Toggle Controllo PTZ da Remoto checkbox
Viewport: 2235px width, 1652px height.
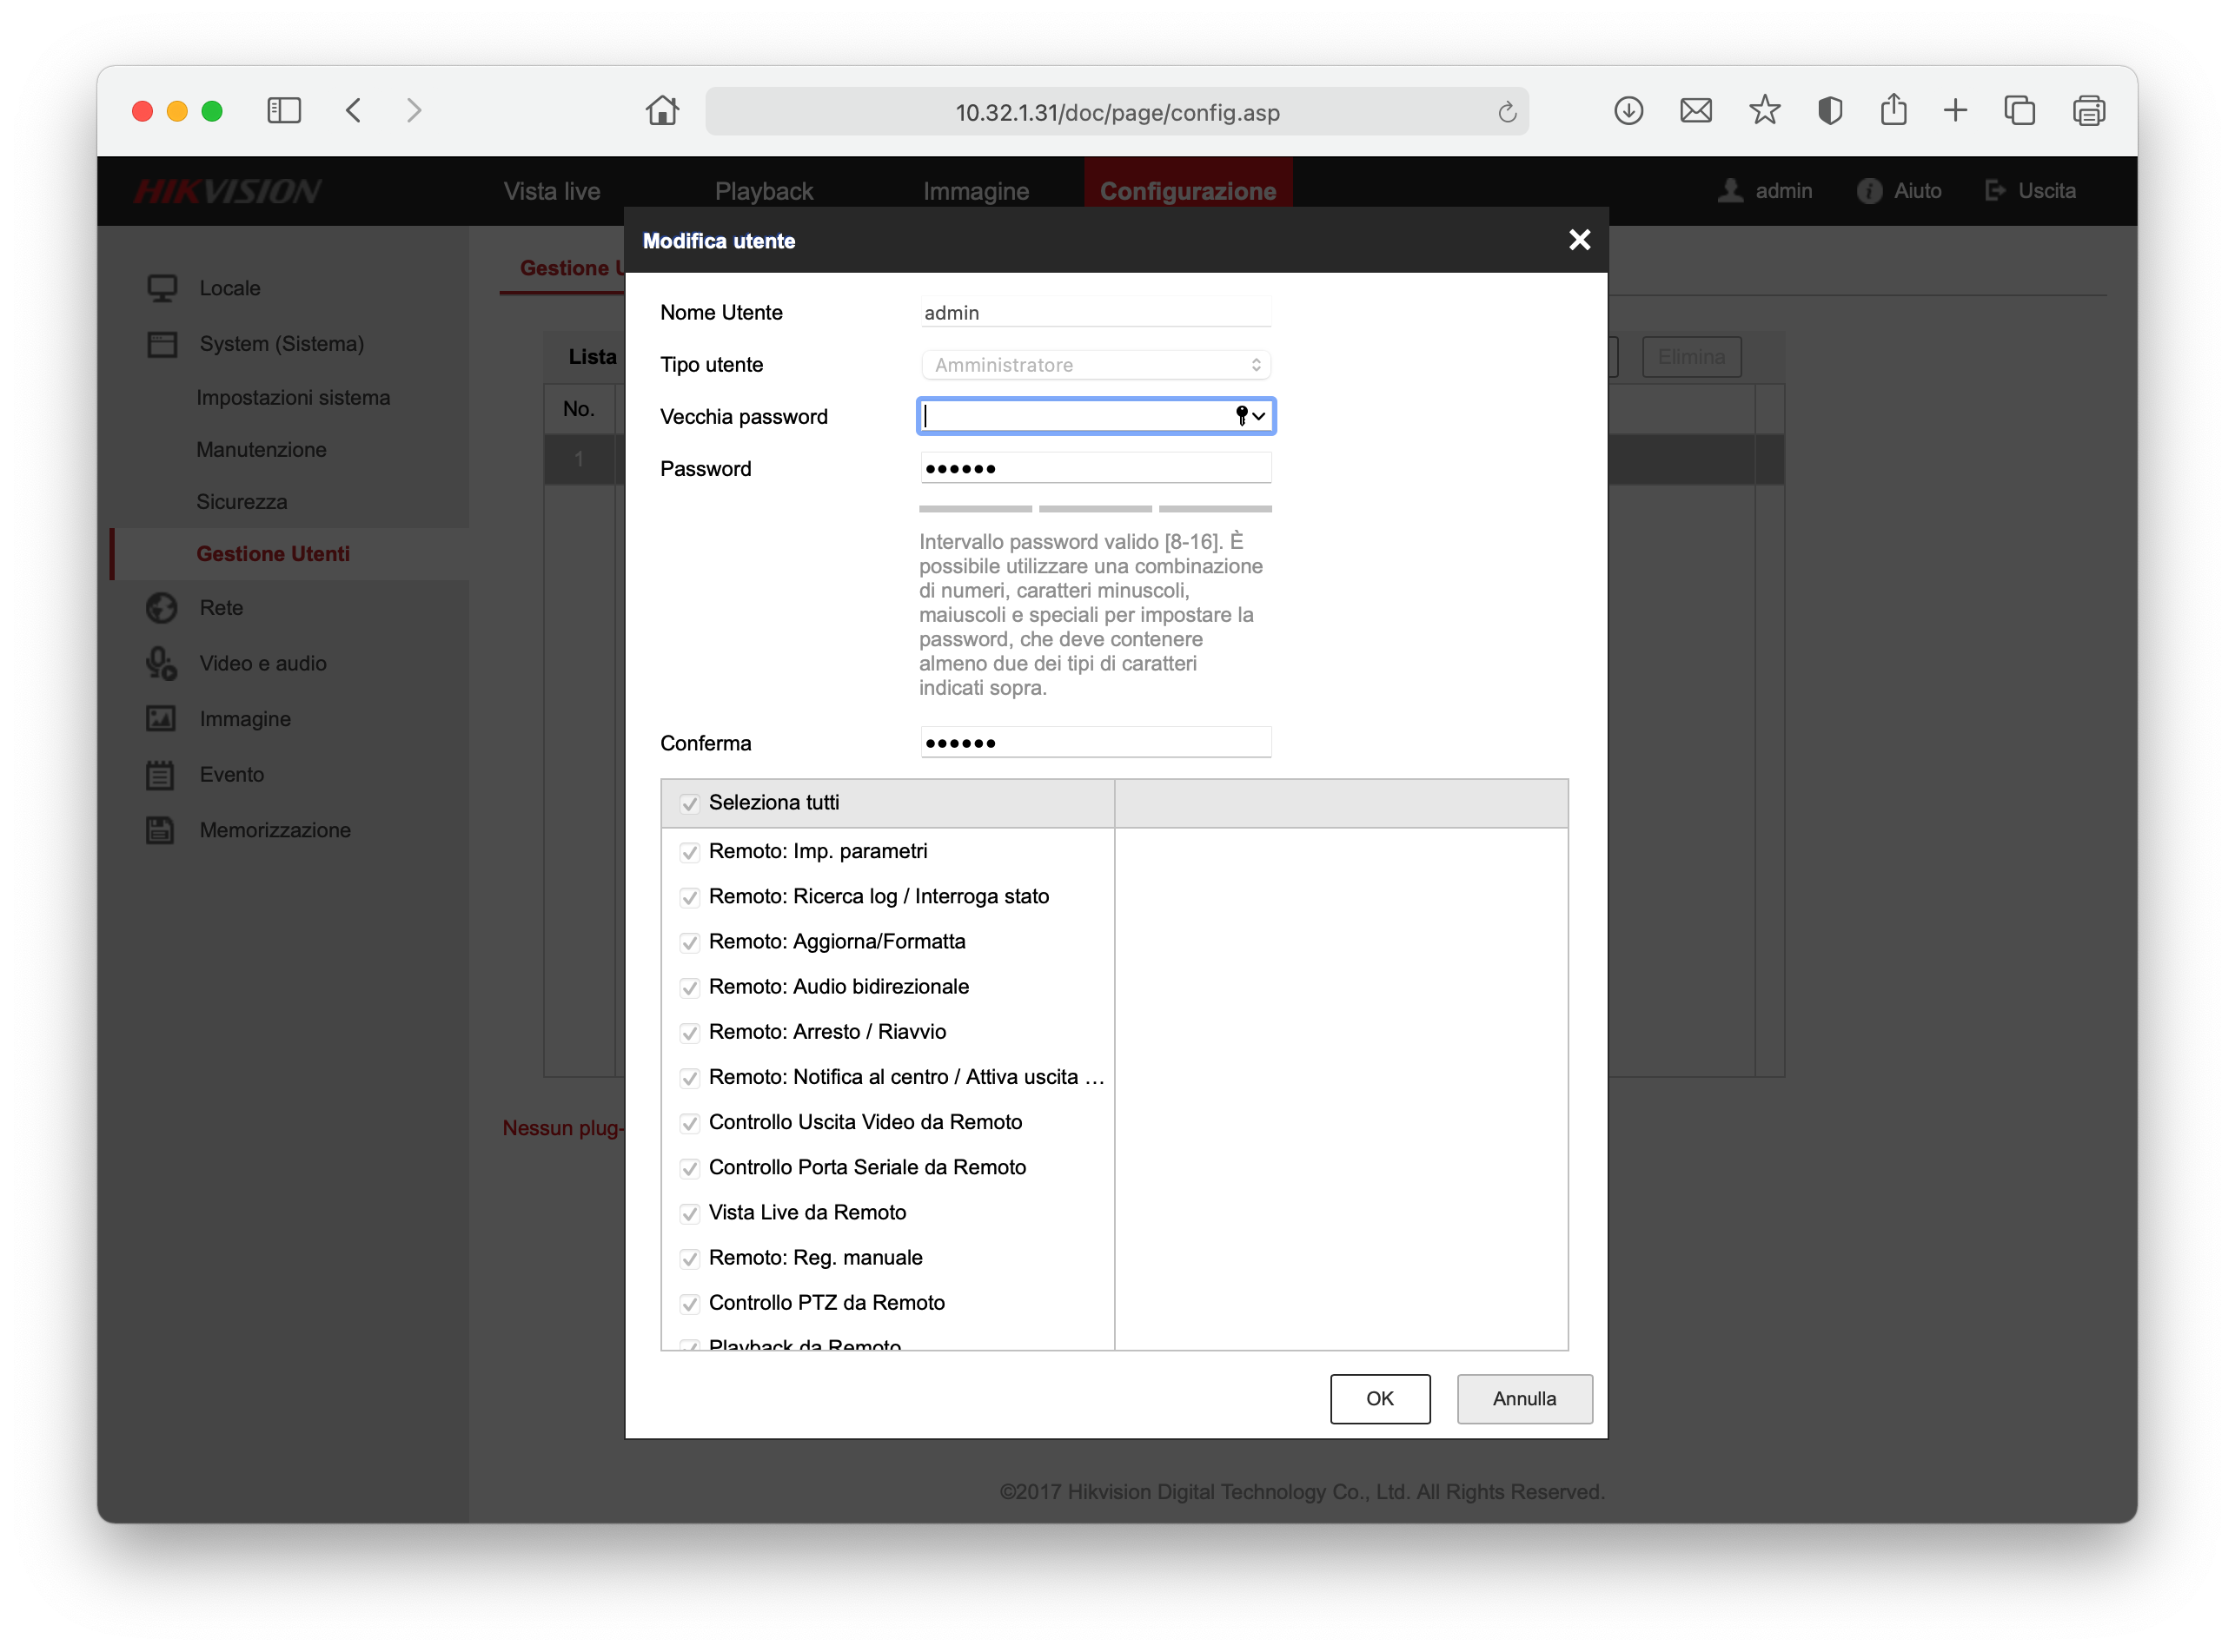tap(689, 1303)
